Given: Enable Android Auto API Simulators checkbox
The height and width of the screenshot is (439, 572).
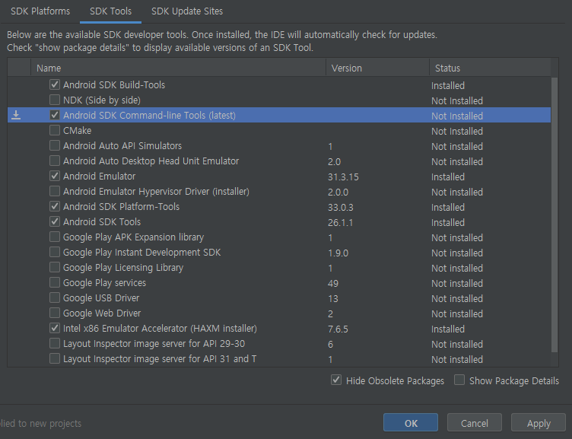Looking at the screenshot, I should 55,145.
